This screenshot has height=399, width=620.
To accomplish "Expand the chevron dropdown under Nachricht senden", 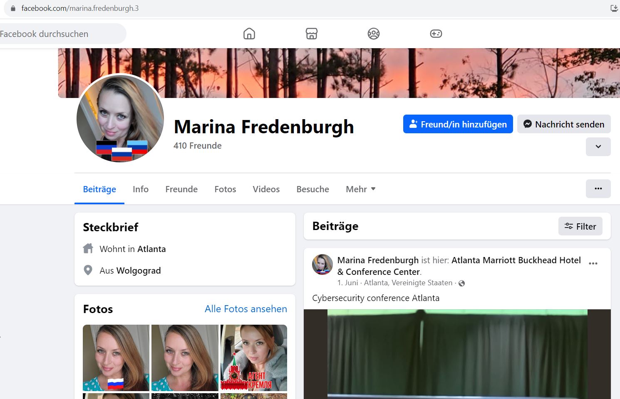I will pyautogui.click(x=598, y=147).
